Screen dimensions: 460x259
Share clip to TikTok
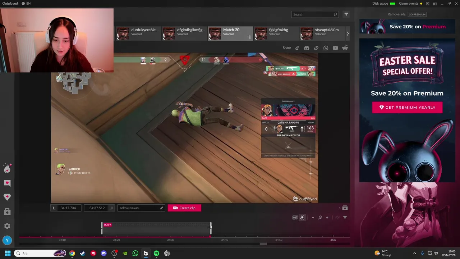[x=297, y=48]
